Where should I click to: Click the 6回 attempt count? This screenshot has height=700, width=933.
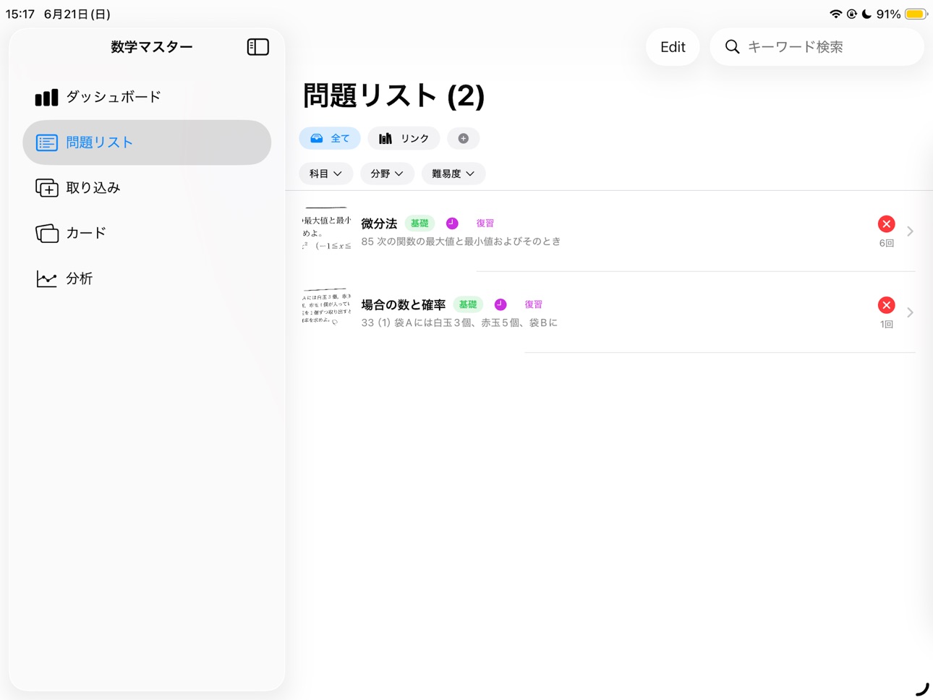tap(887, 243)
